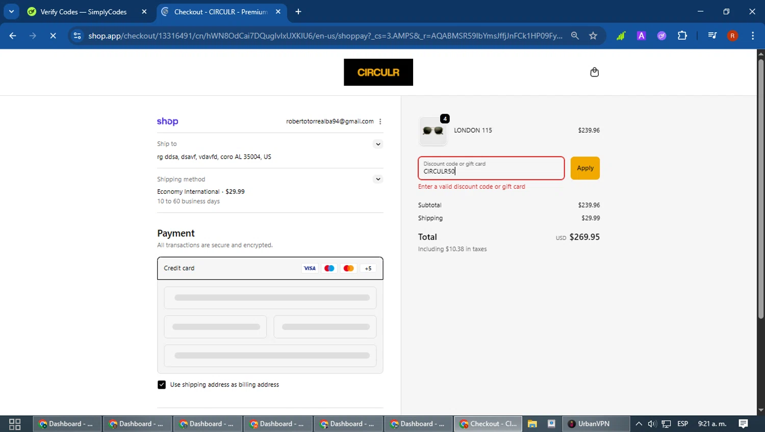Stop page loading with X button
Viewport: 765px width, 432px height.
pos(53,36)
